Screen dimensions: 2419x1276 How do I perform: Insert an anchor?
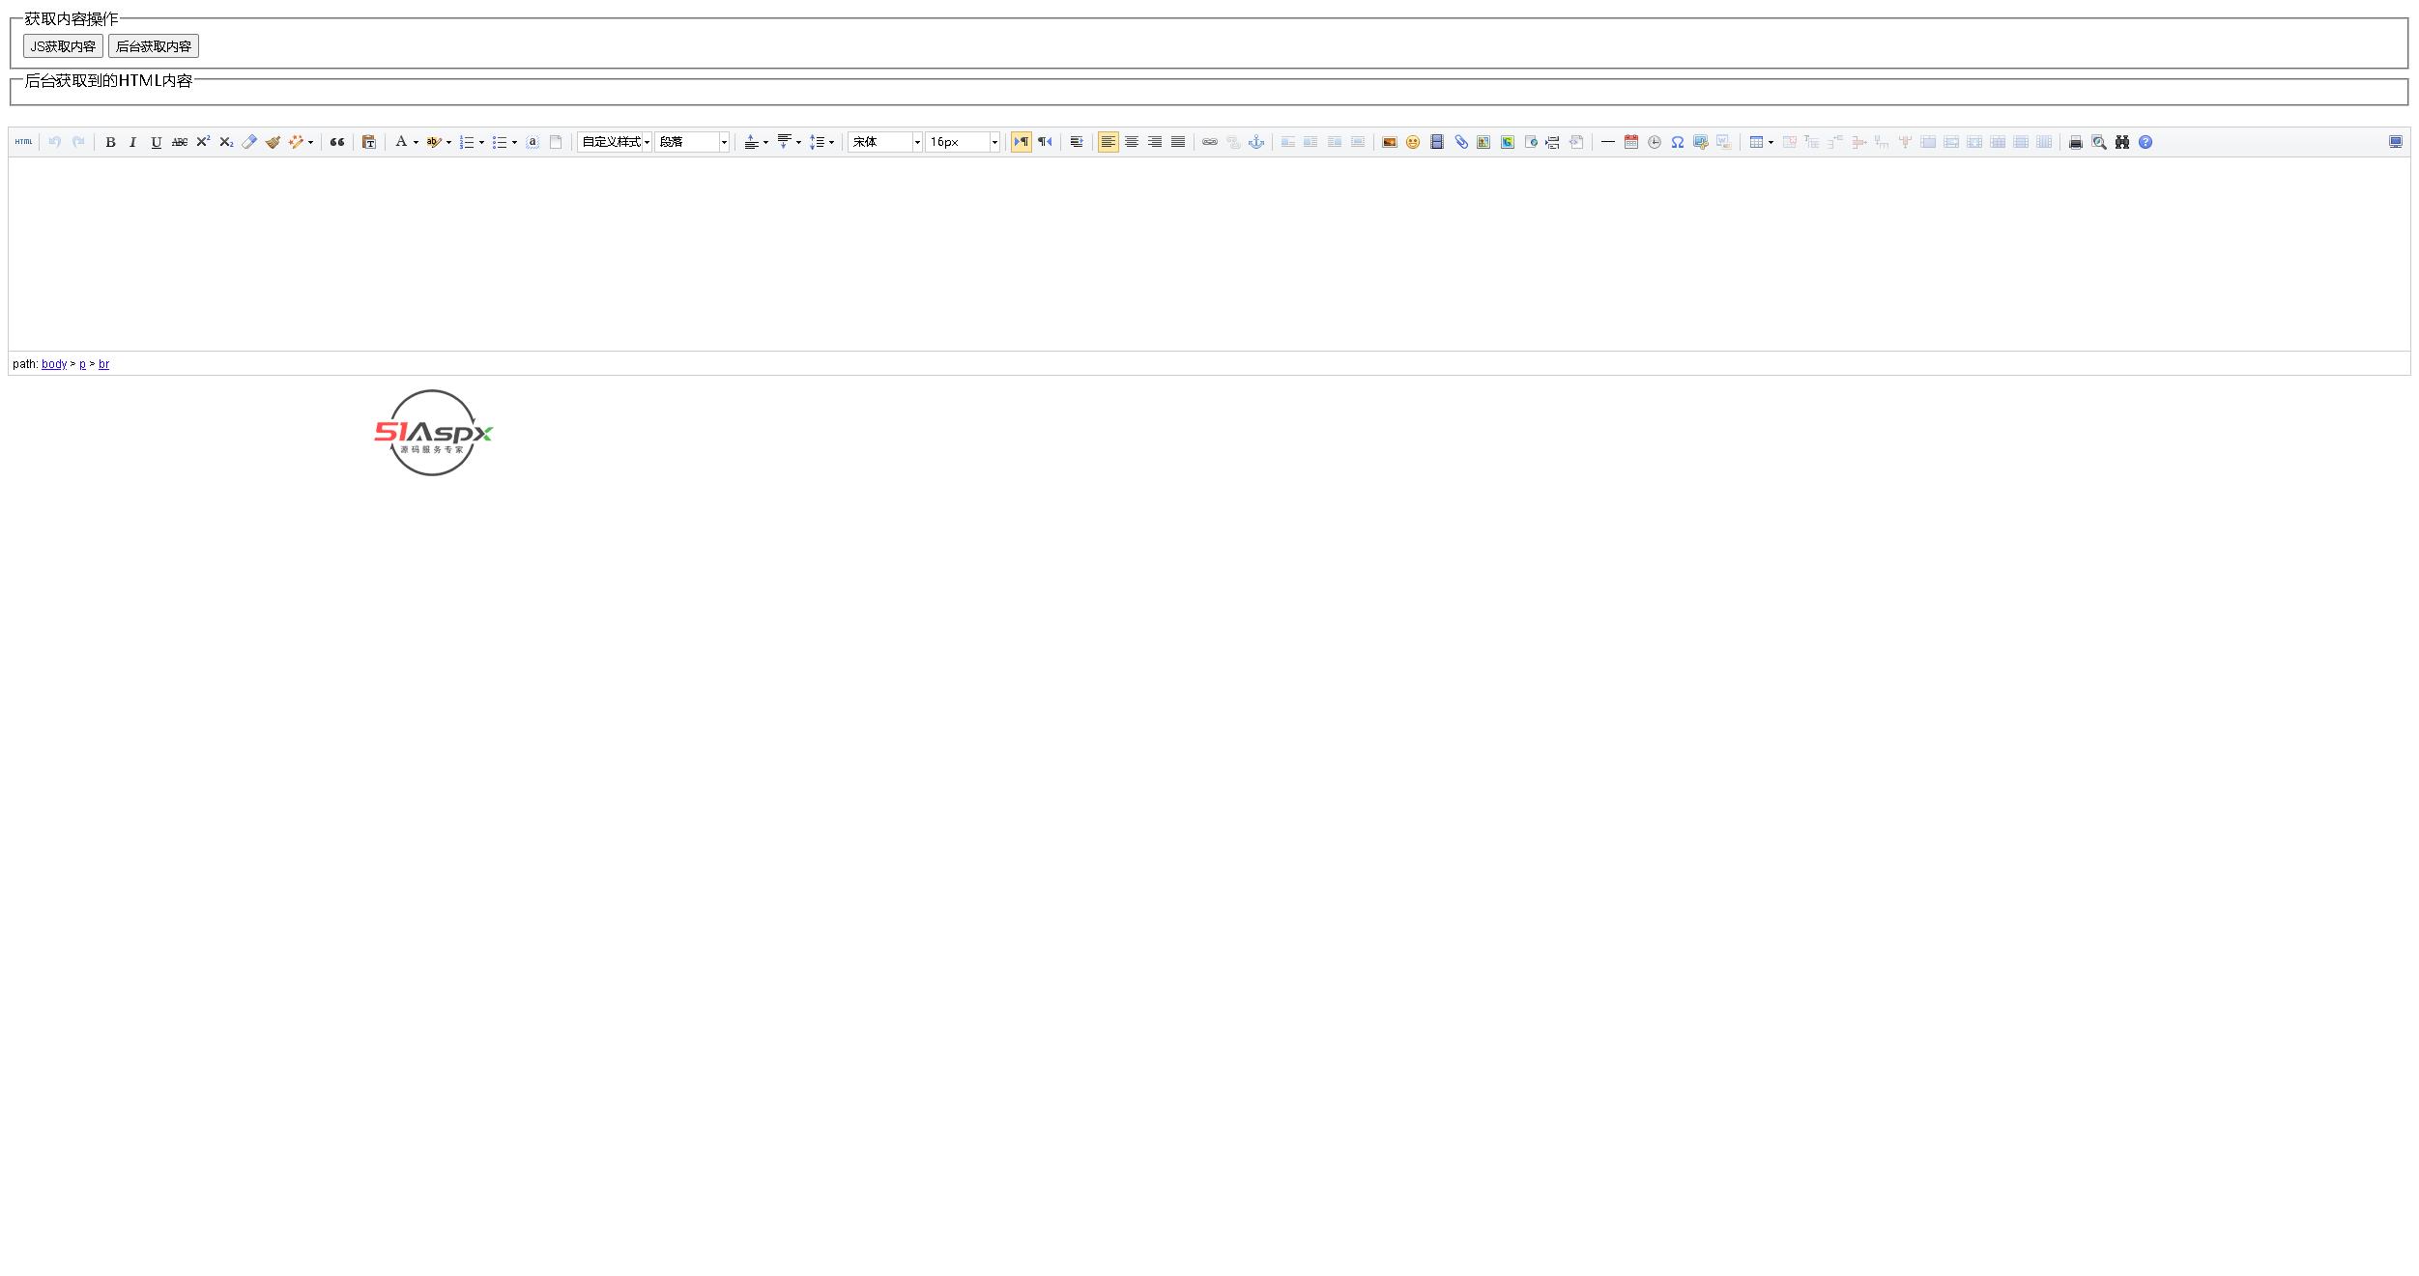1255,142
